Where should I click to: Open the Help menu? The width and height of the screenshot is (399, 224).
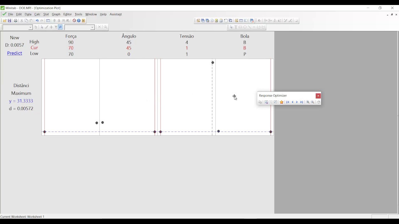point(103,14)
